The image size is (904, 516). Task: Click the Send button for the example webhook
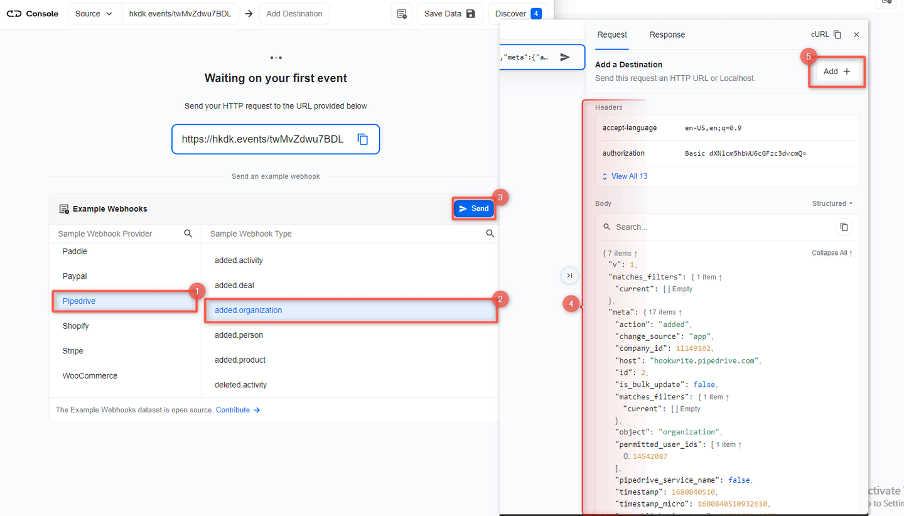coord(473,208)
